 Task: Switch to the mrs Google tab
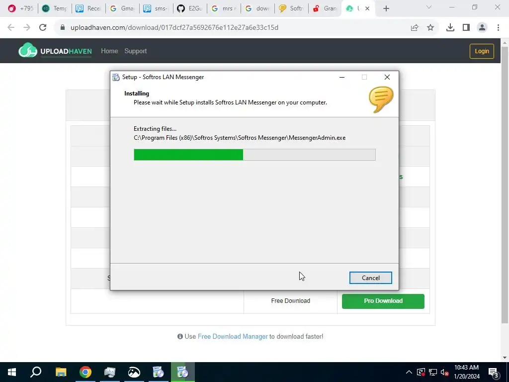tap(223, 8)
